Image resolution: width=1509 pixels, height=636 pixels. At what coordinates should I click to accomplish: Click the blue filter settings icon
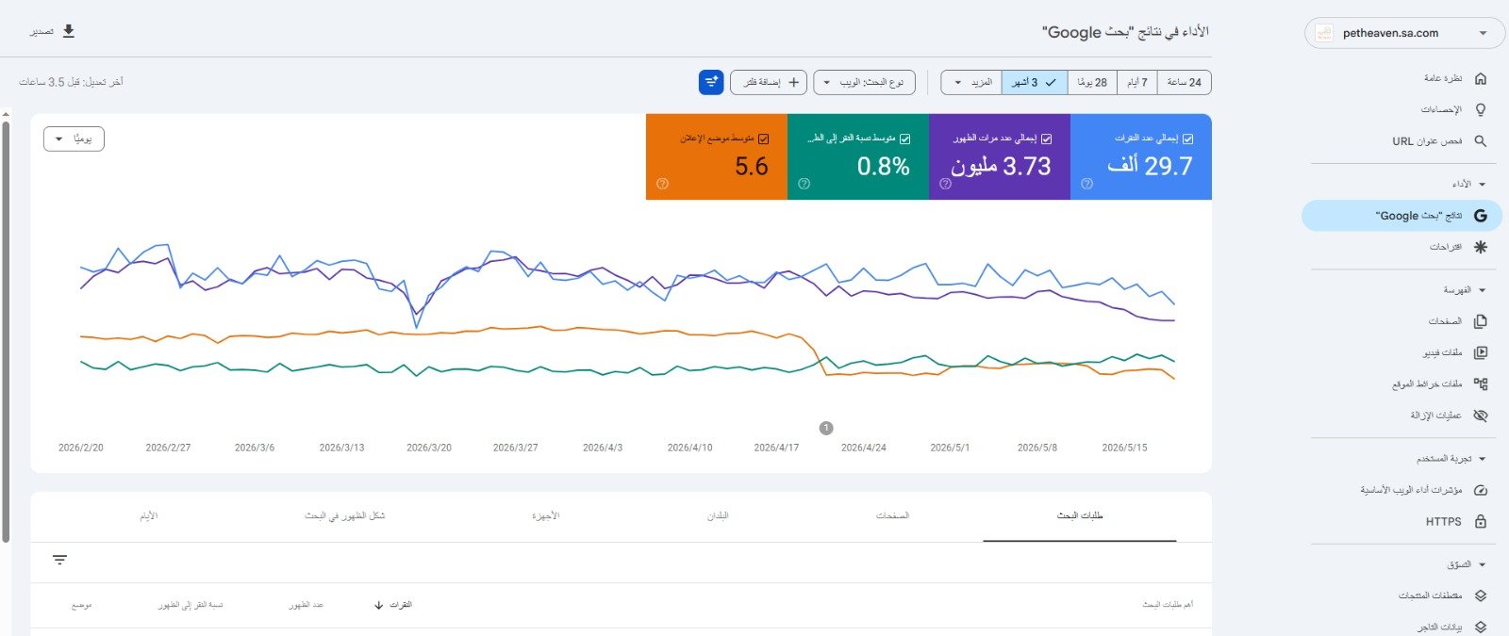tap(711, 82)
